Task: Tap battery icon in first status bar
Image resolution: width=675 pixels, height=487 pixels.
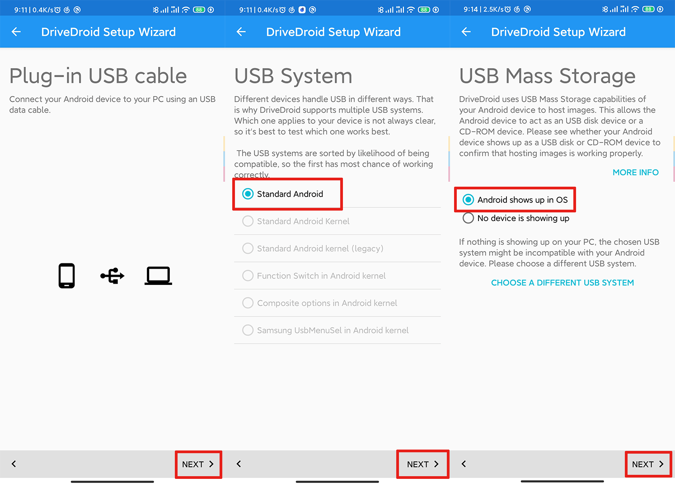Action: pos(199,9)
